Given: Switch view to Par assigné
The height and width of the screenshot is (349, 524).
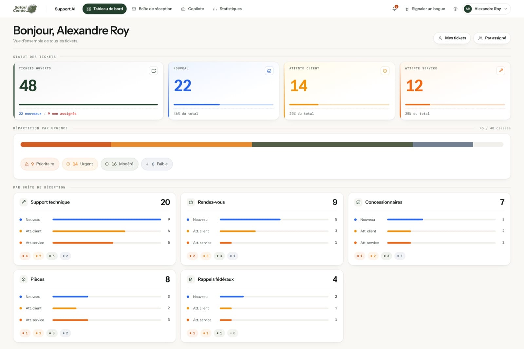Looking at the screenshot, I should point(492,38).
